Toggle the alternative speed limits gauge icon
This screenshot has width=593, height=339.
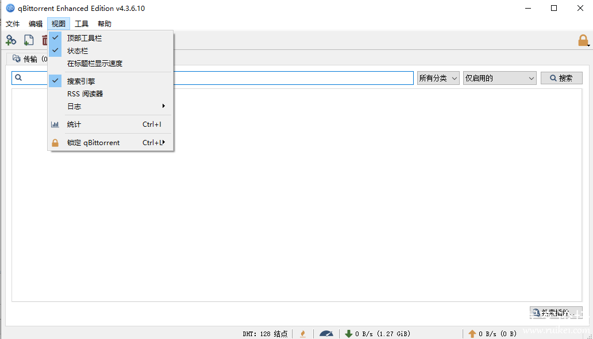326,334
